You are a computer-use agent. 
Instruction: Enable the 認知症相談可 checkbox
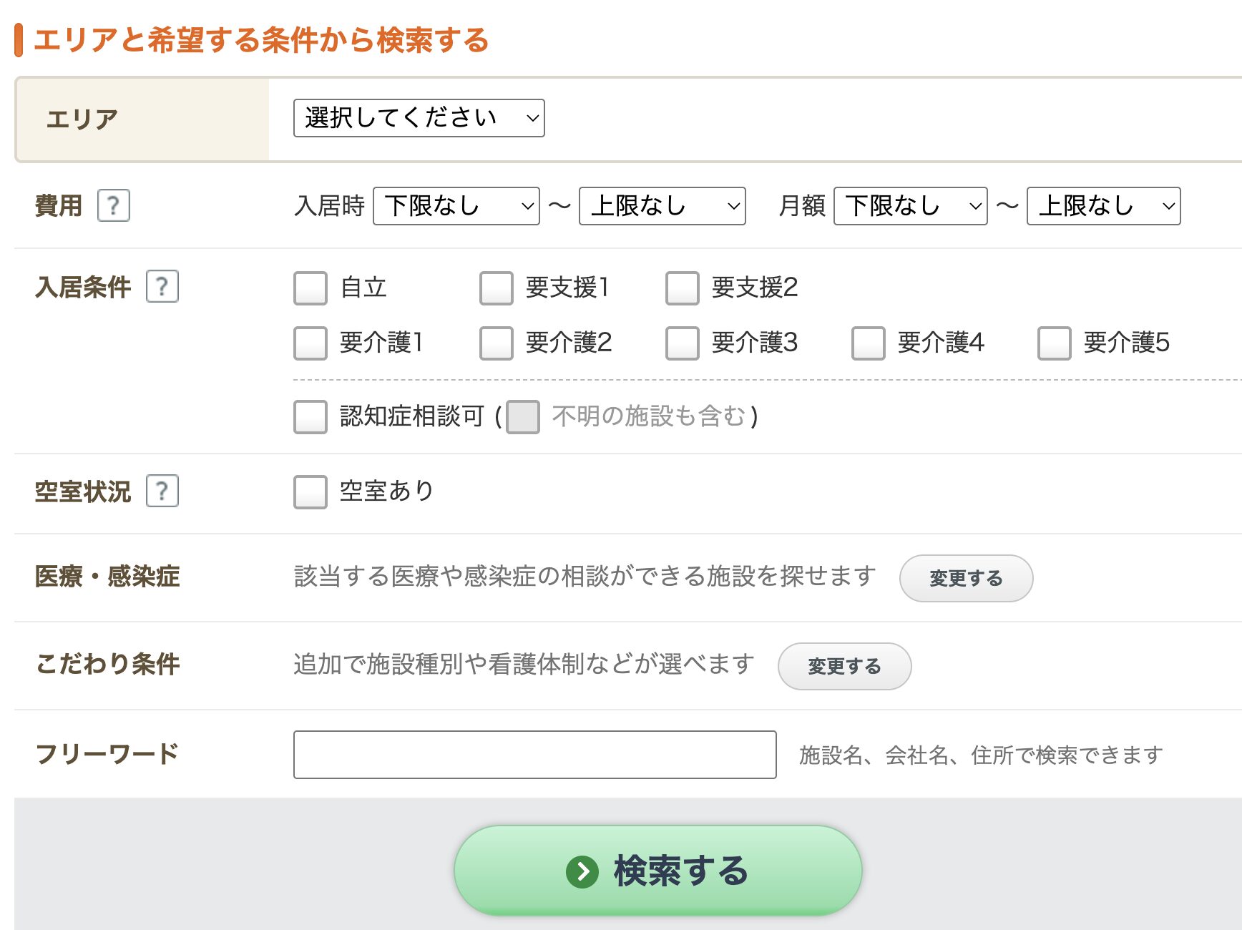[310, 417]
